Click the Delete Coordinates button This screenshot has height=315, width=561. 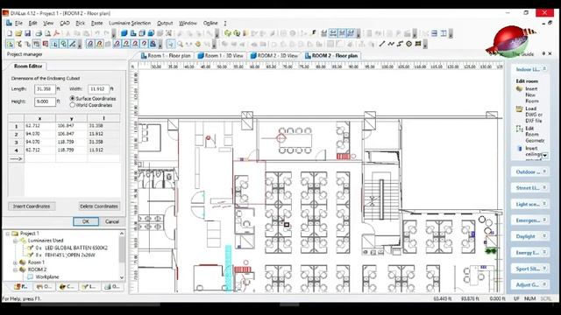point(99,206)
